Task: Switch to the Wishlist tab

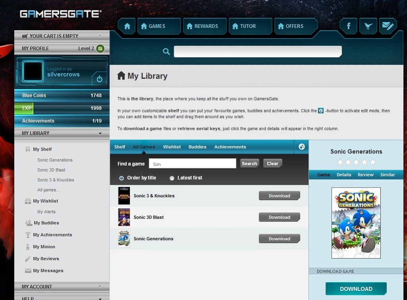Action: coord(172,147)
